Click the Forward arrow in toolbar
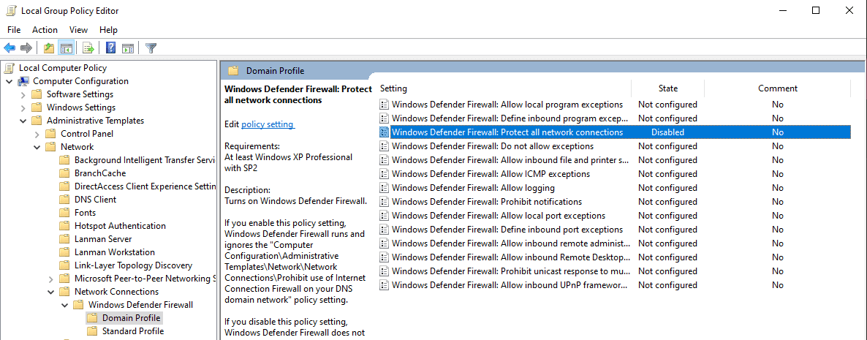This screenshot has width=867, height=340. coord(26,48)
